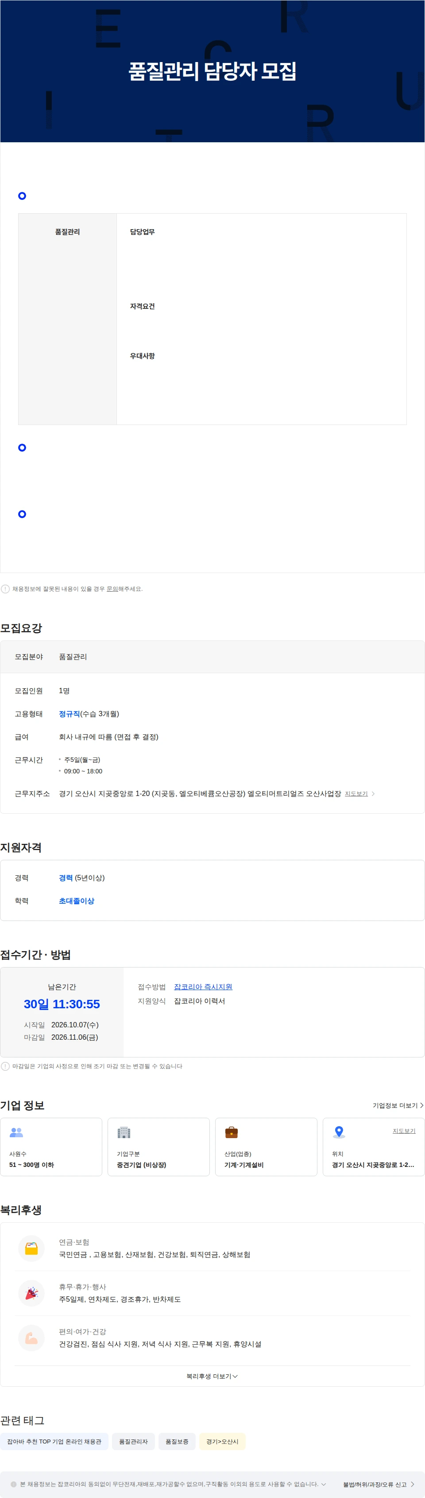Click the 자격요건 heading in the job table
This screenshot has height=1498, width=425.
point(142,306)
